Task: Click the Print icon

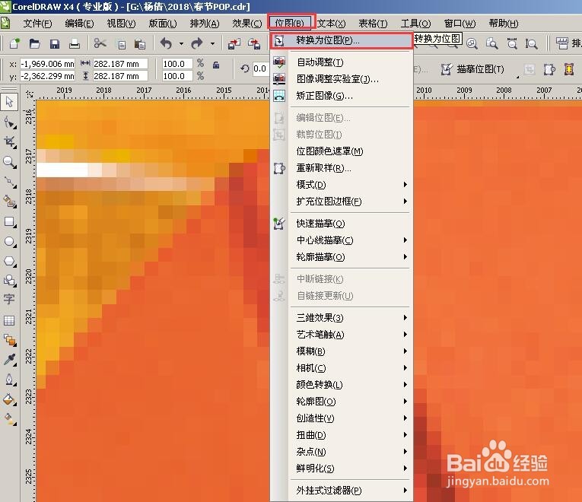Action: pos(75,44)
